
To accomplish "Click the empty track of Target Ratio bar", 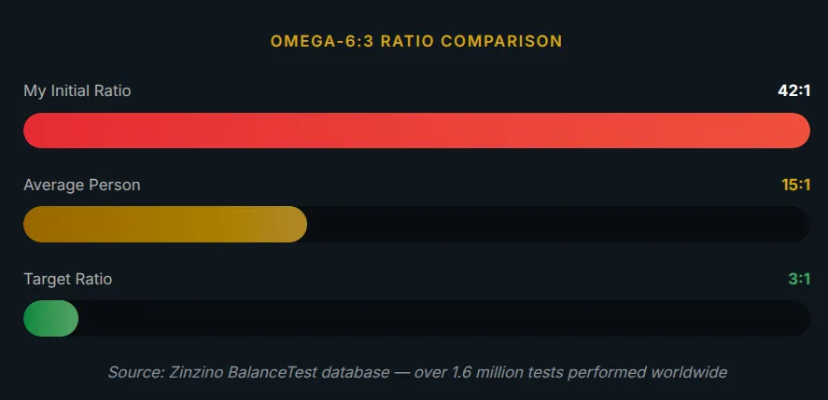I will (x=444, y=318).
